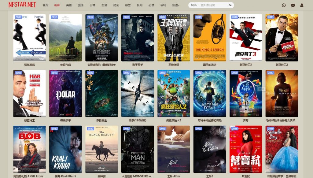
Task: Open the Youth movie poster
Action: point(65,38)
